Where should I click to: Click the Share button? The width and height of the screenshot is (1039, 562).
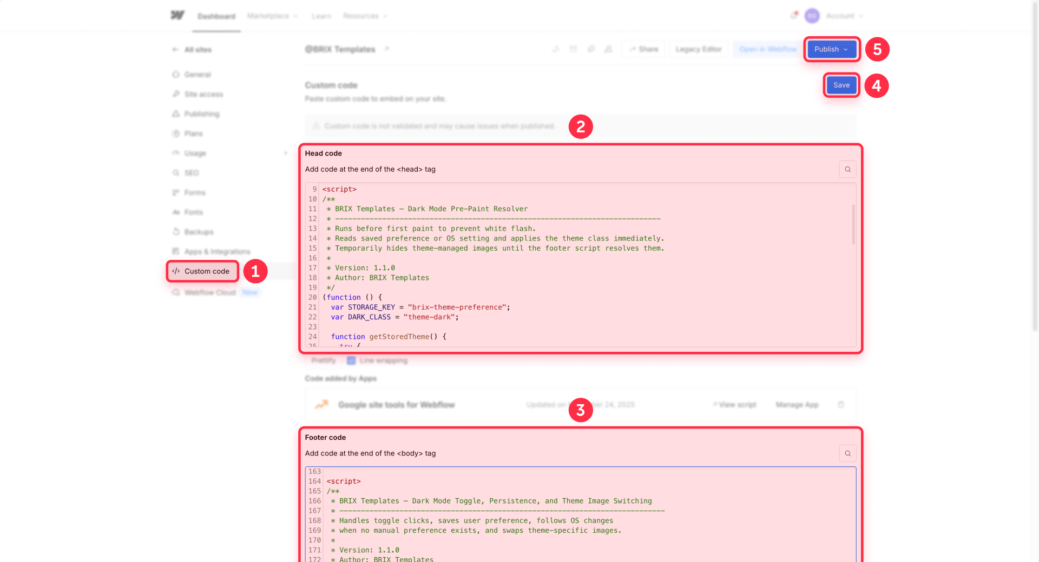[x=643, y=49]
